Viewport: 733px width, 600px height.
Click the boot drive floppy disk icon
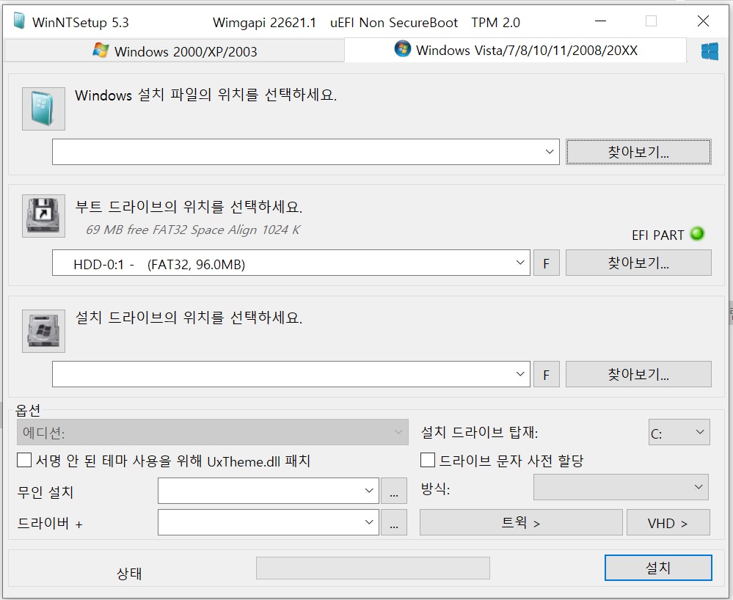click(43, 216)
